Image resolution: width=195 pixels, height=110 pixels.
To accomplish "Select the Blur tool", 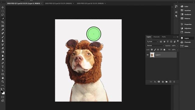I will (x=3, y=56).
